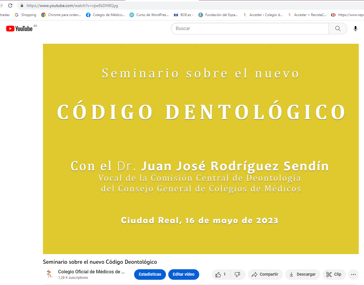Viewport: 364px width, 285px height.
Task: Open the BOE.es bookmark
Action: point(183,15)
